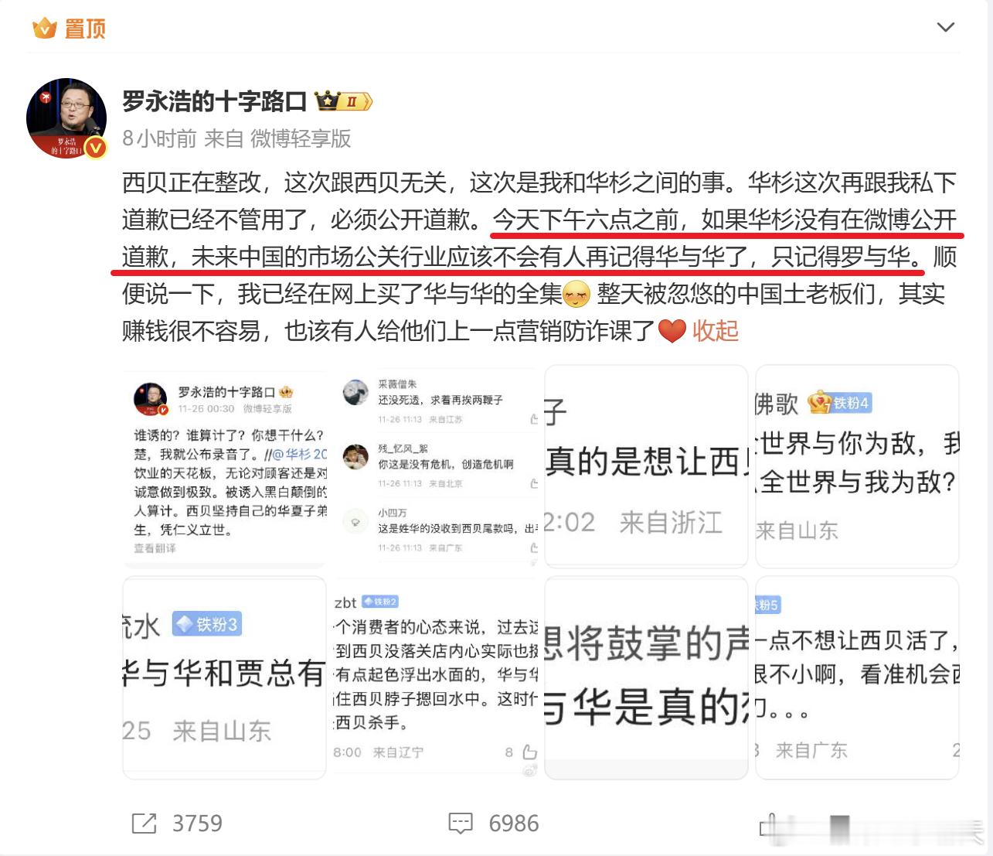
Task: Collapse the post with 收起
Action: (x=716, y=331)
